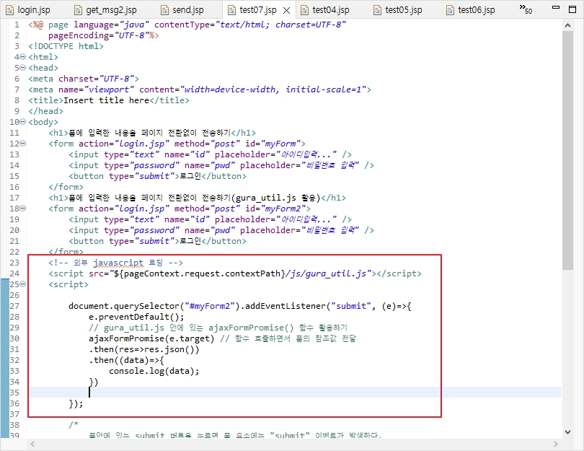Collapse the head tag at line 5
The image size is (584, 451).
pos(23,68)
